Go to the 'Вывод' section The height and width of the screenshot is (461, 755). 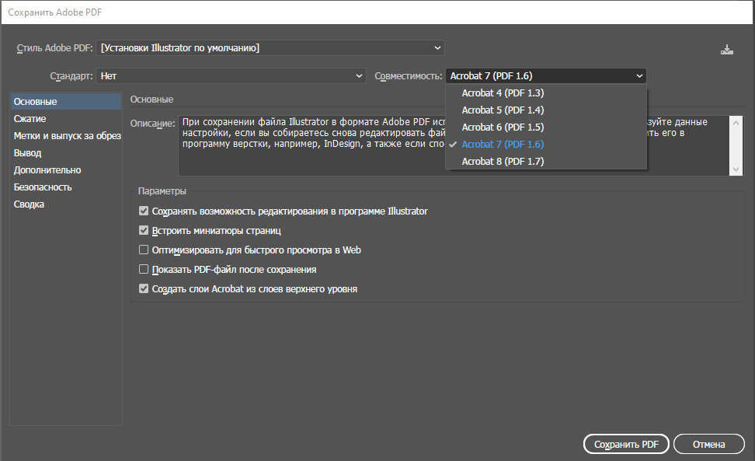pyautogui.click(x=66, y=152)
